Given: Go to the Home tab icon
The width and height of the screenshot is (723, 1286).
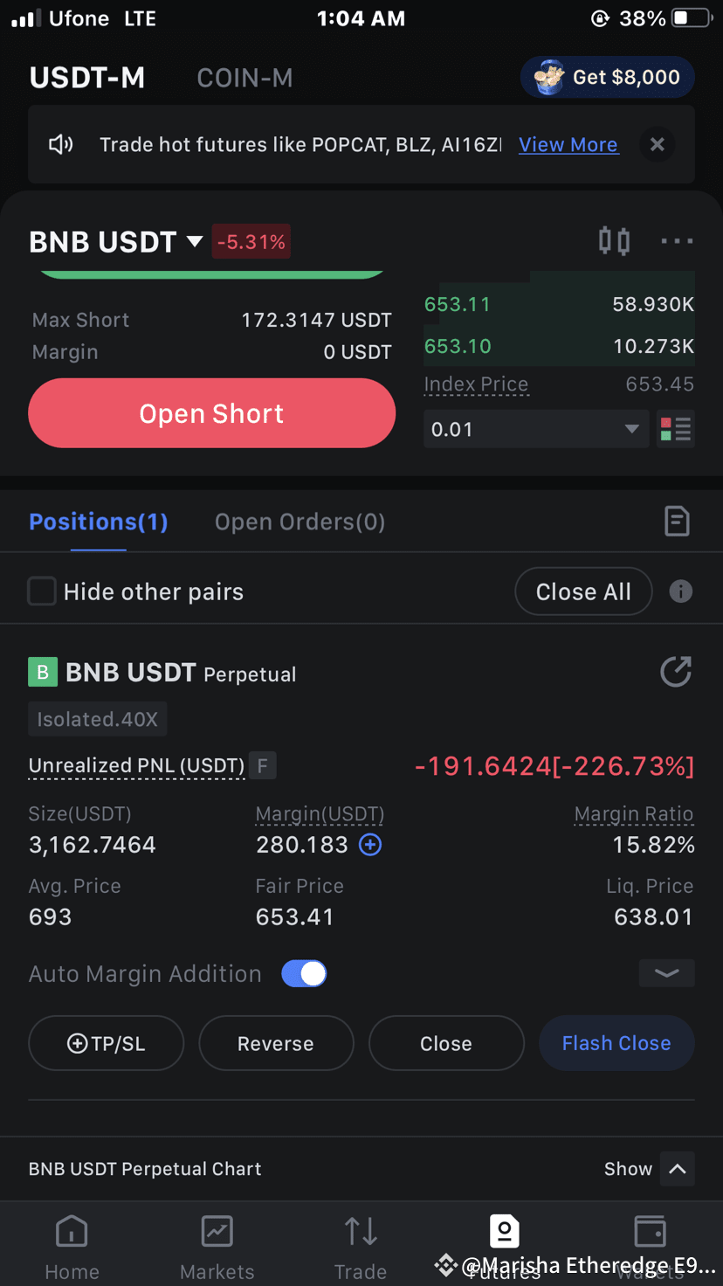Looking at the screenshot, I should 72,1232.
